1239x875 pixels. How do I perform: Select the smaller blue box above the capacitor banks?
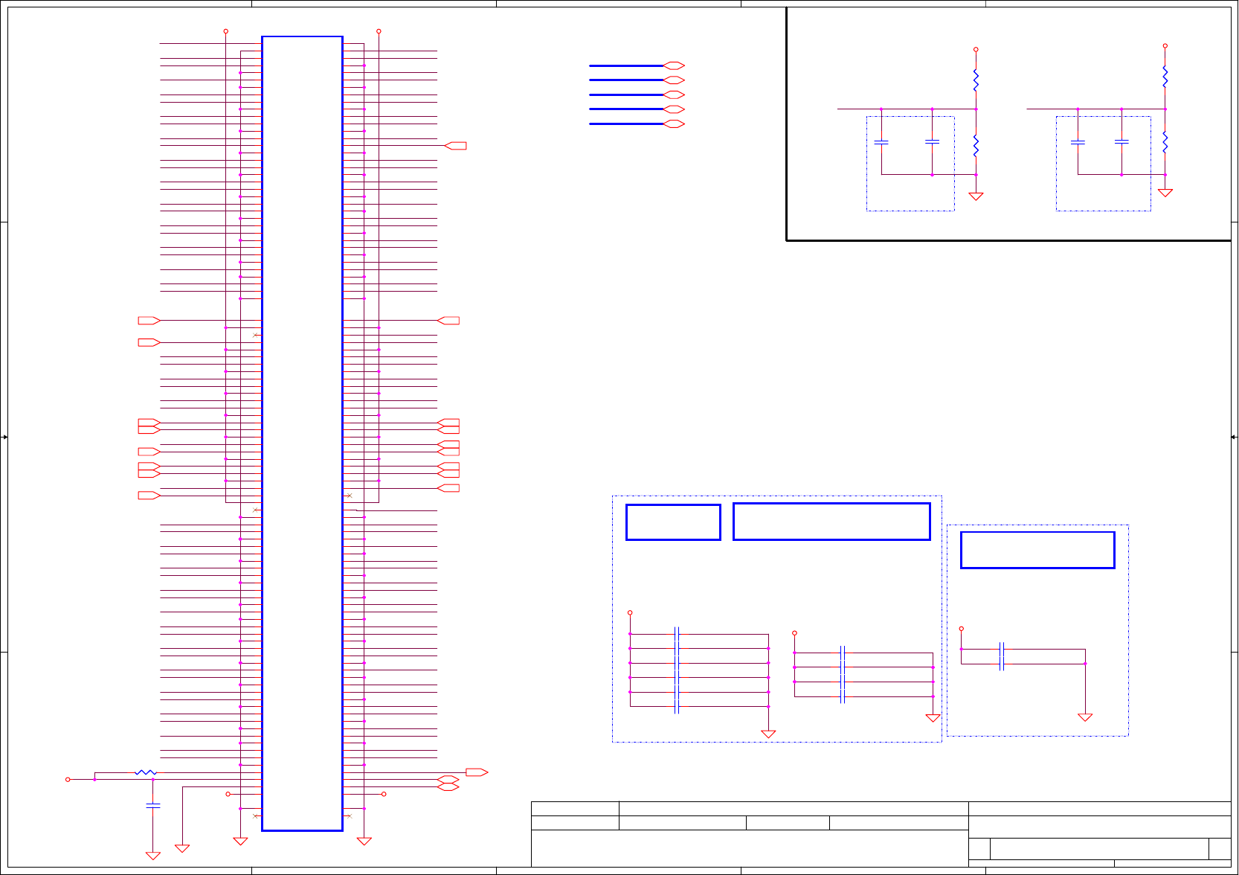click(673, 522)
